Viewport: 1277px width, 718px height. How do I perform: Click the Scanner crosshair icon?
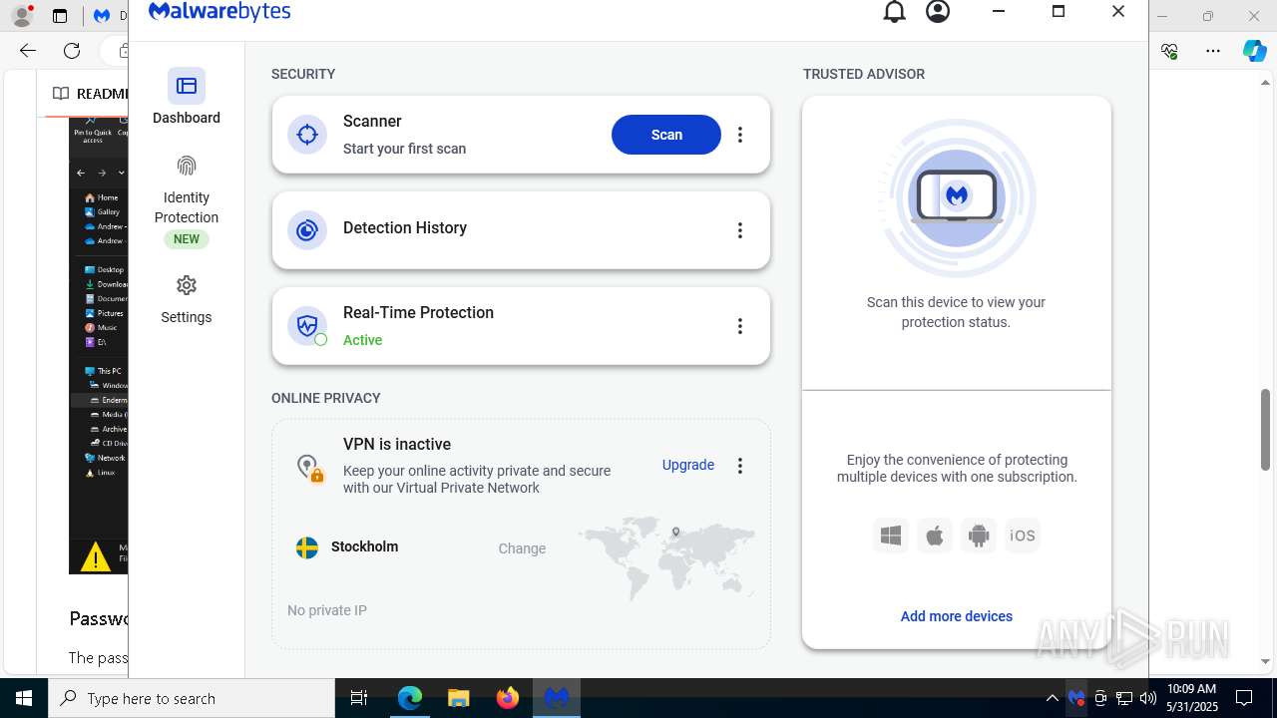(x=307, y=135)
